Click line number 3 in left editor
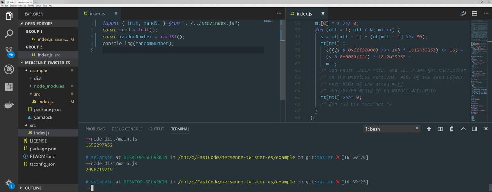 click(93, 36)
